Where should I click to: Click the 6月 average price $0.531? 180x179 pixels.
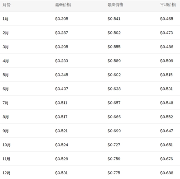click(166, 89)
